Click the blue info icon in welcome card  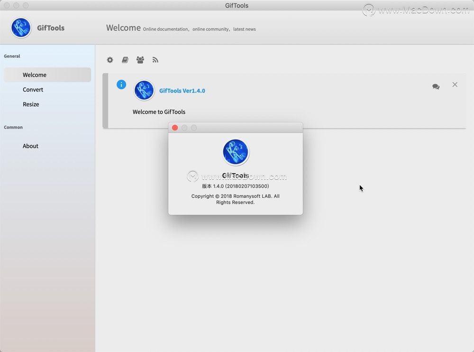tap(121, 84)
